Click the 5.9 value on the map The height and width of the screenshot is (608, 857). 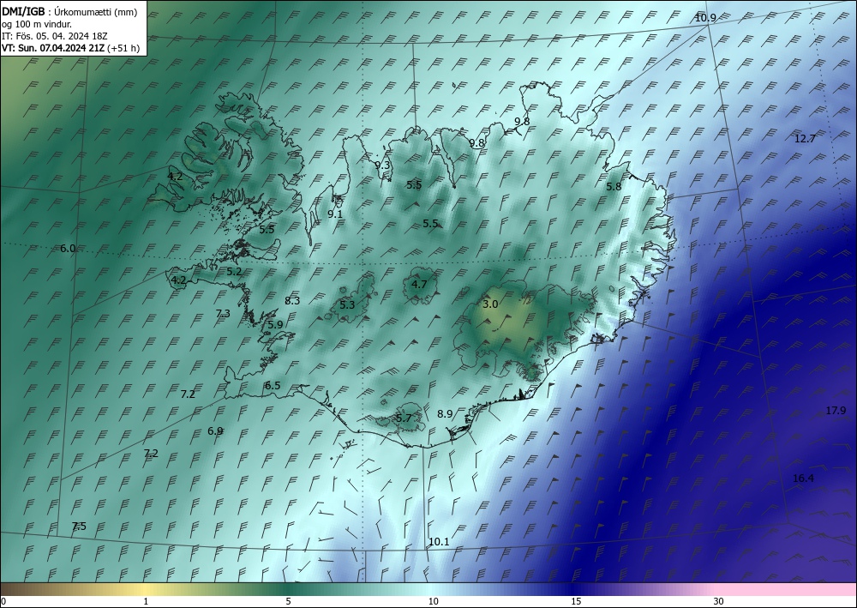[275, 324]
